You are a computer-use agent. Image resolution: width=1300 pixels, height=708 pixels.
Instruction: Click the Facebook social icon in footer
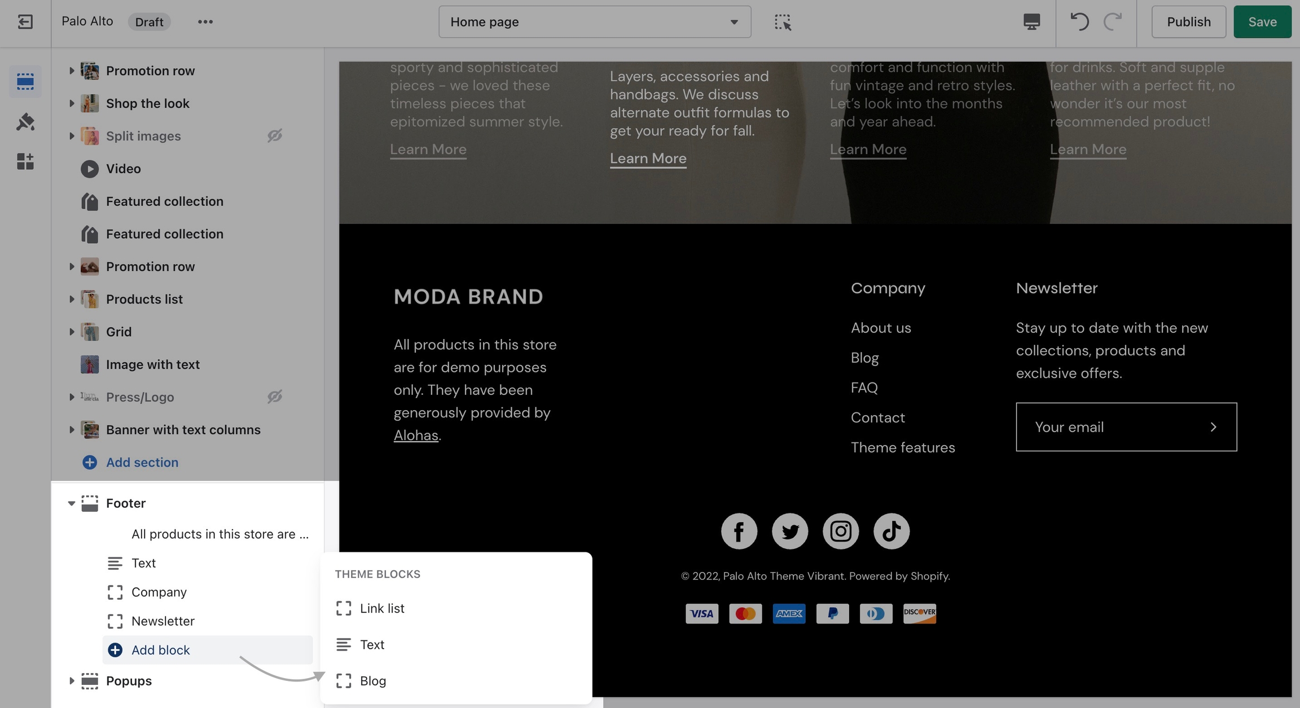point(739,531)
